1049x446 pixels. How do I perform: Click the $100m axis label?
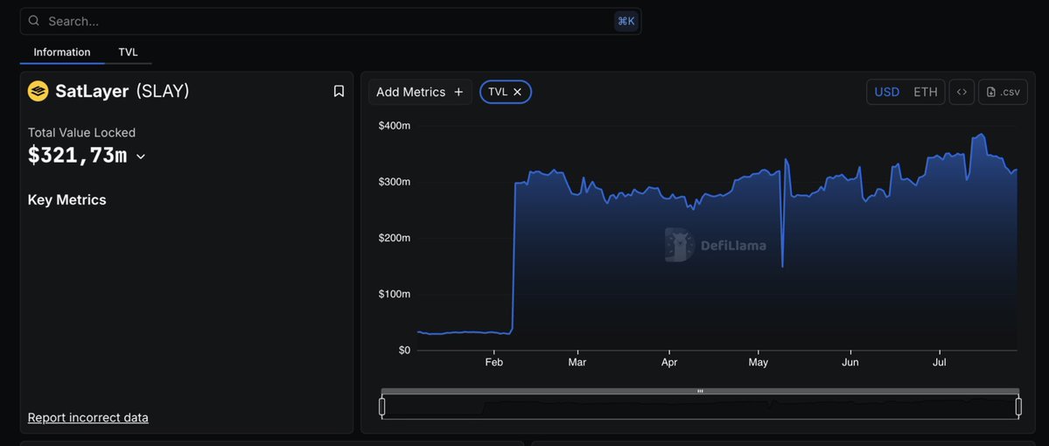click(394, 294)
